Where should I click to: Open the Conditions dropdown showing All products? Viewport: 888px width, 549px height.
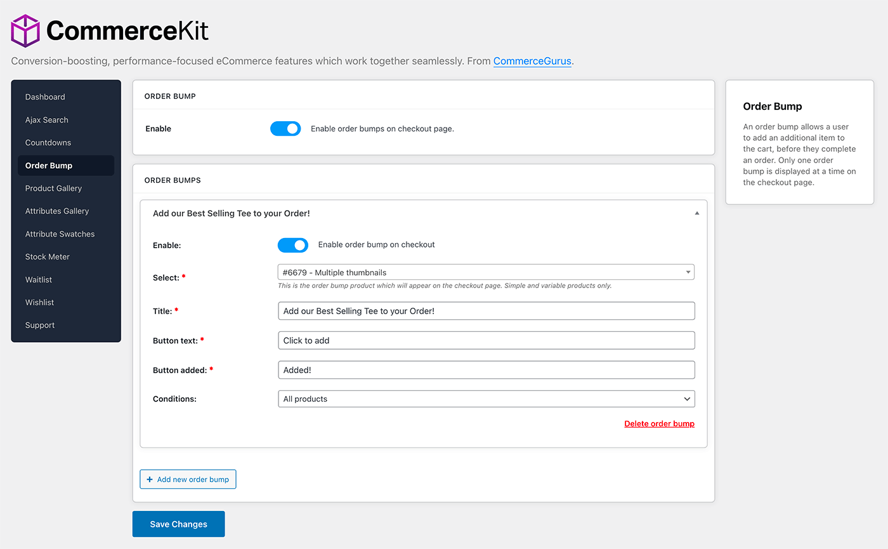[x=486, y=399]
